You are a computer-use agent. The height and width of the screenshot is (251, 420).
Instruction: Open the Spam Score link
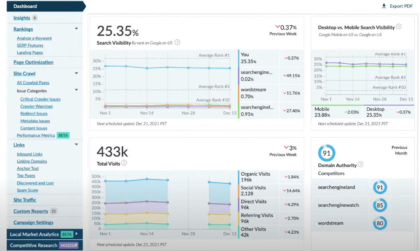(27, 190)
